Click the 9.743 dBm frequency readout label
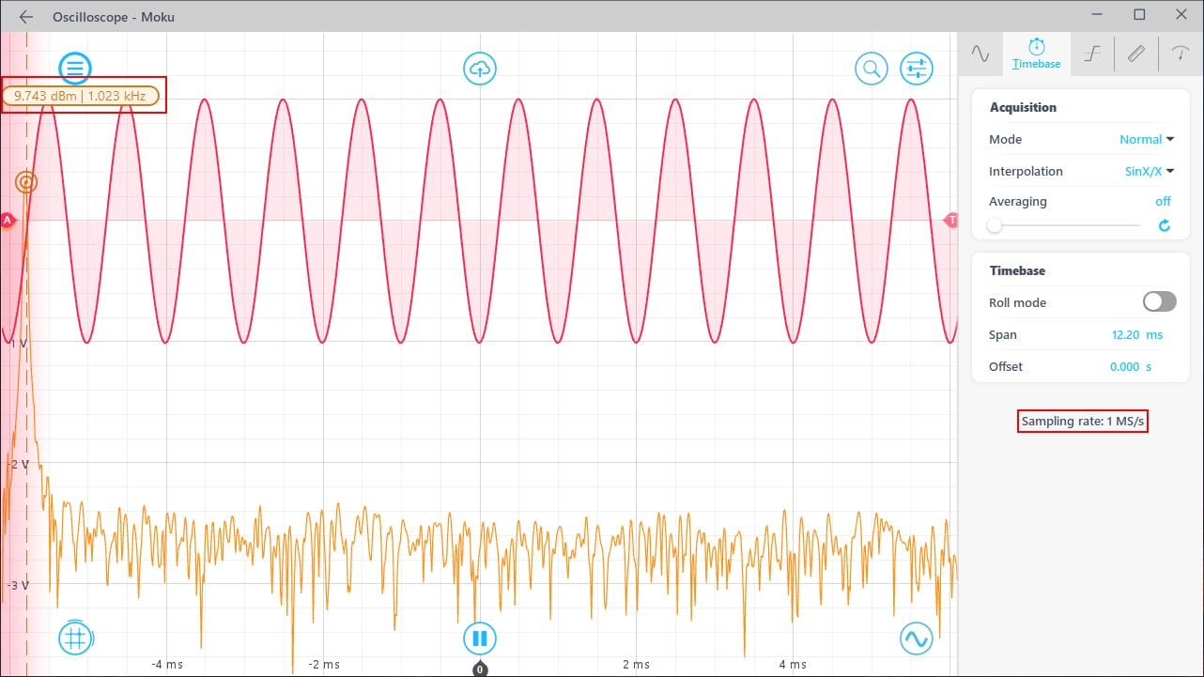 click(82, 95)
